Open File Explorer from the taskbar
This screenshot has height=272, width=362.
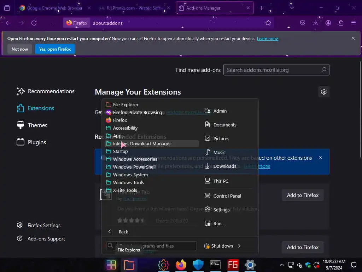pyautogui.click(x=129, y=265)
